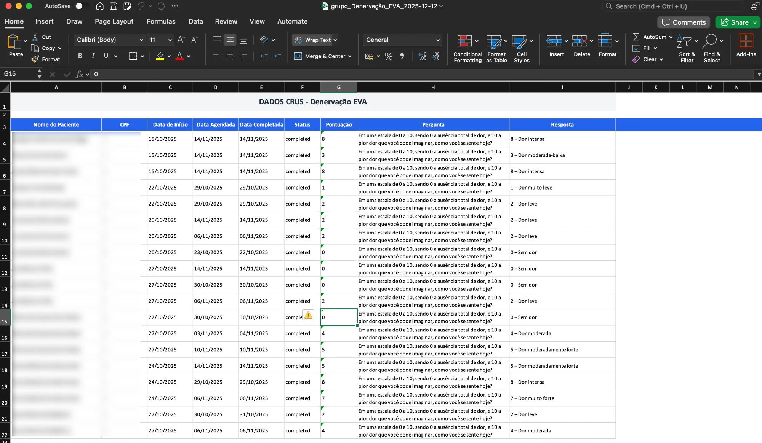
Task: Apply Percent number style
Action: click(x=388, y=56)
